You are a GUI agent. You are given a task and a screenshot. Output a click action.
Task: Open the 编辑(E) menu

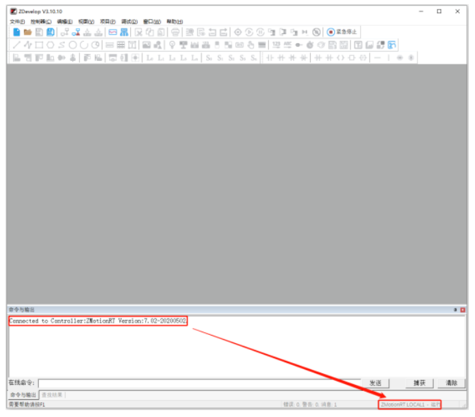(65, 22)
